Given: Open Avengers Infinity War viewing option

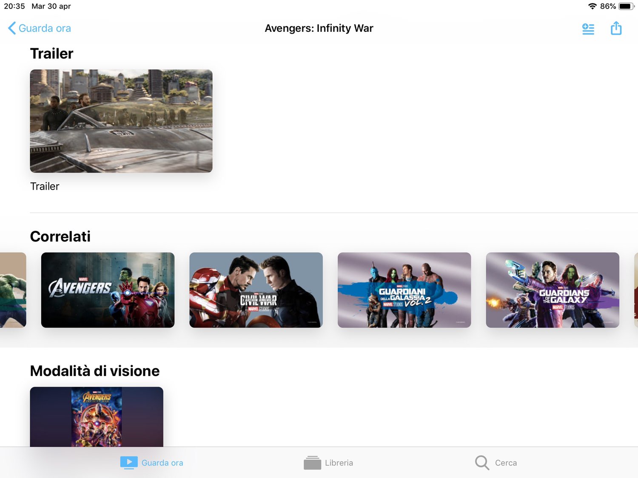Looking at the screenshot, I should point(97,417).
